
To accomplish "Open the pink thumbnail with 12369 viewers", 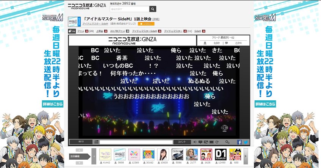I will pos(134,155).
